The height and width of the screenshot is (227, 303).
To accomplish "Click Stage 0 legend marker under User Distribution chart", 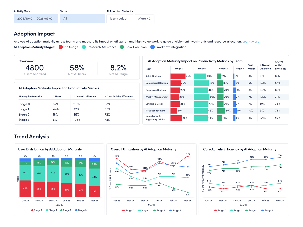I will tap(32, 210).
